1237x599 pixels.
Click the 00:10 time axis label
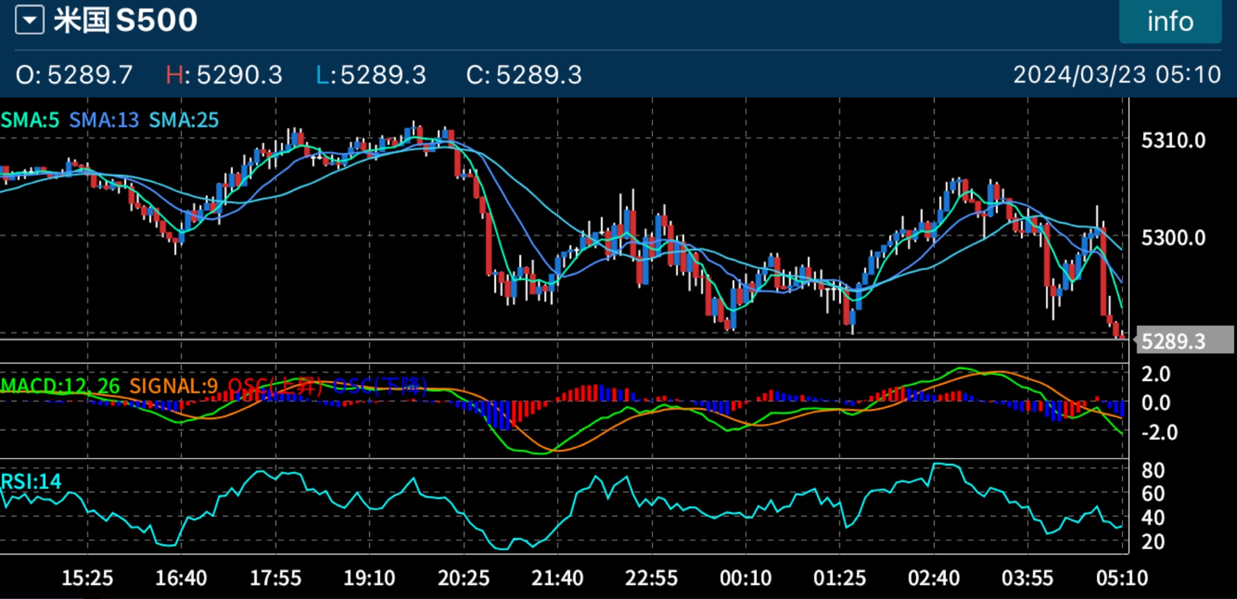tap(745, 578)
